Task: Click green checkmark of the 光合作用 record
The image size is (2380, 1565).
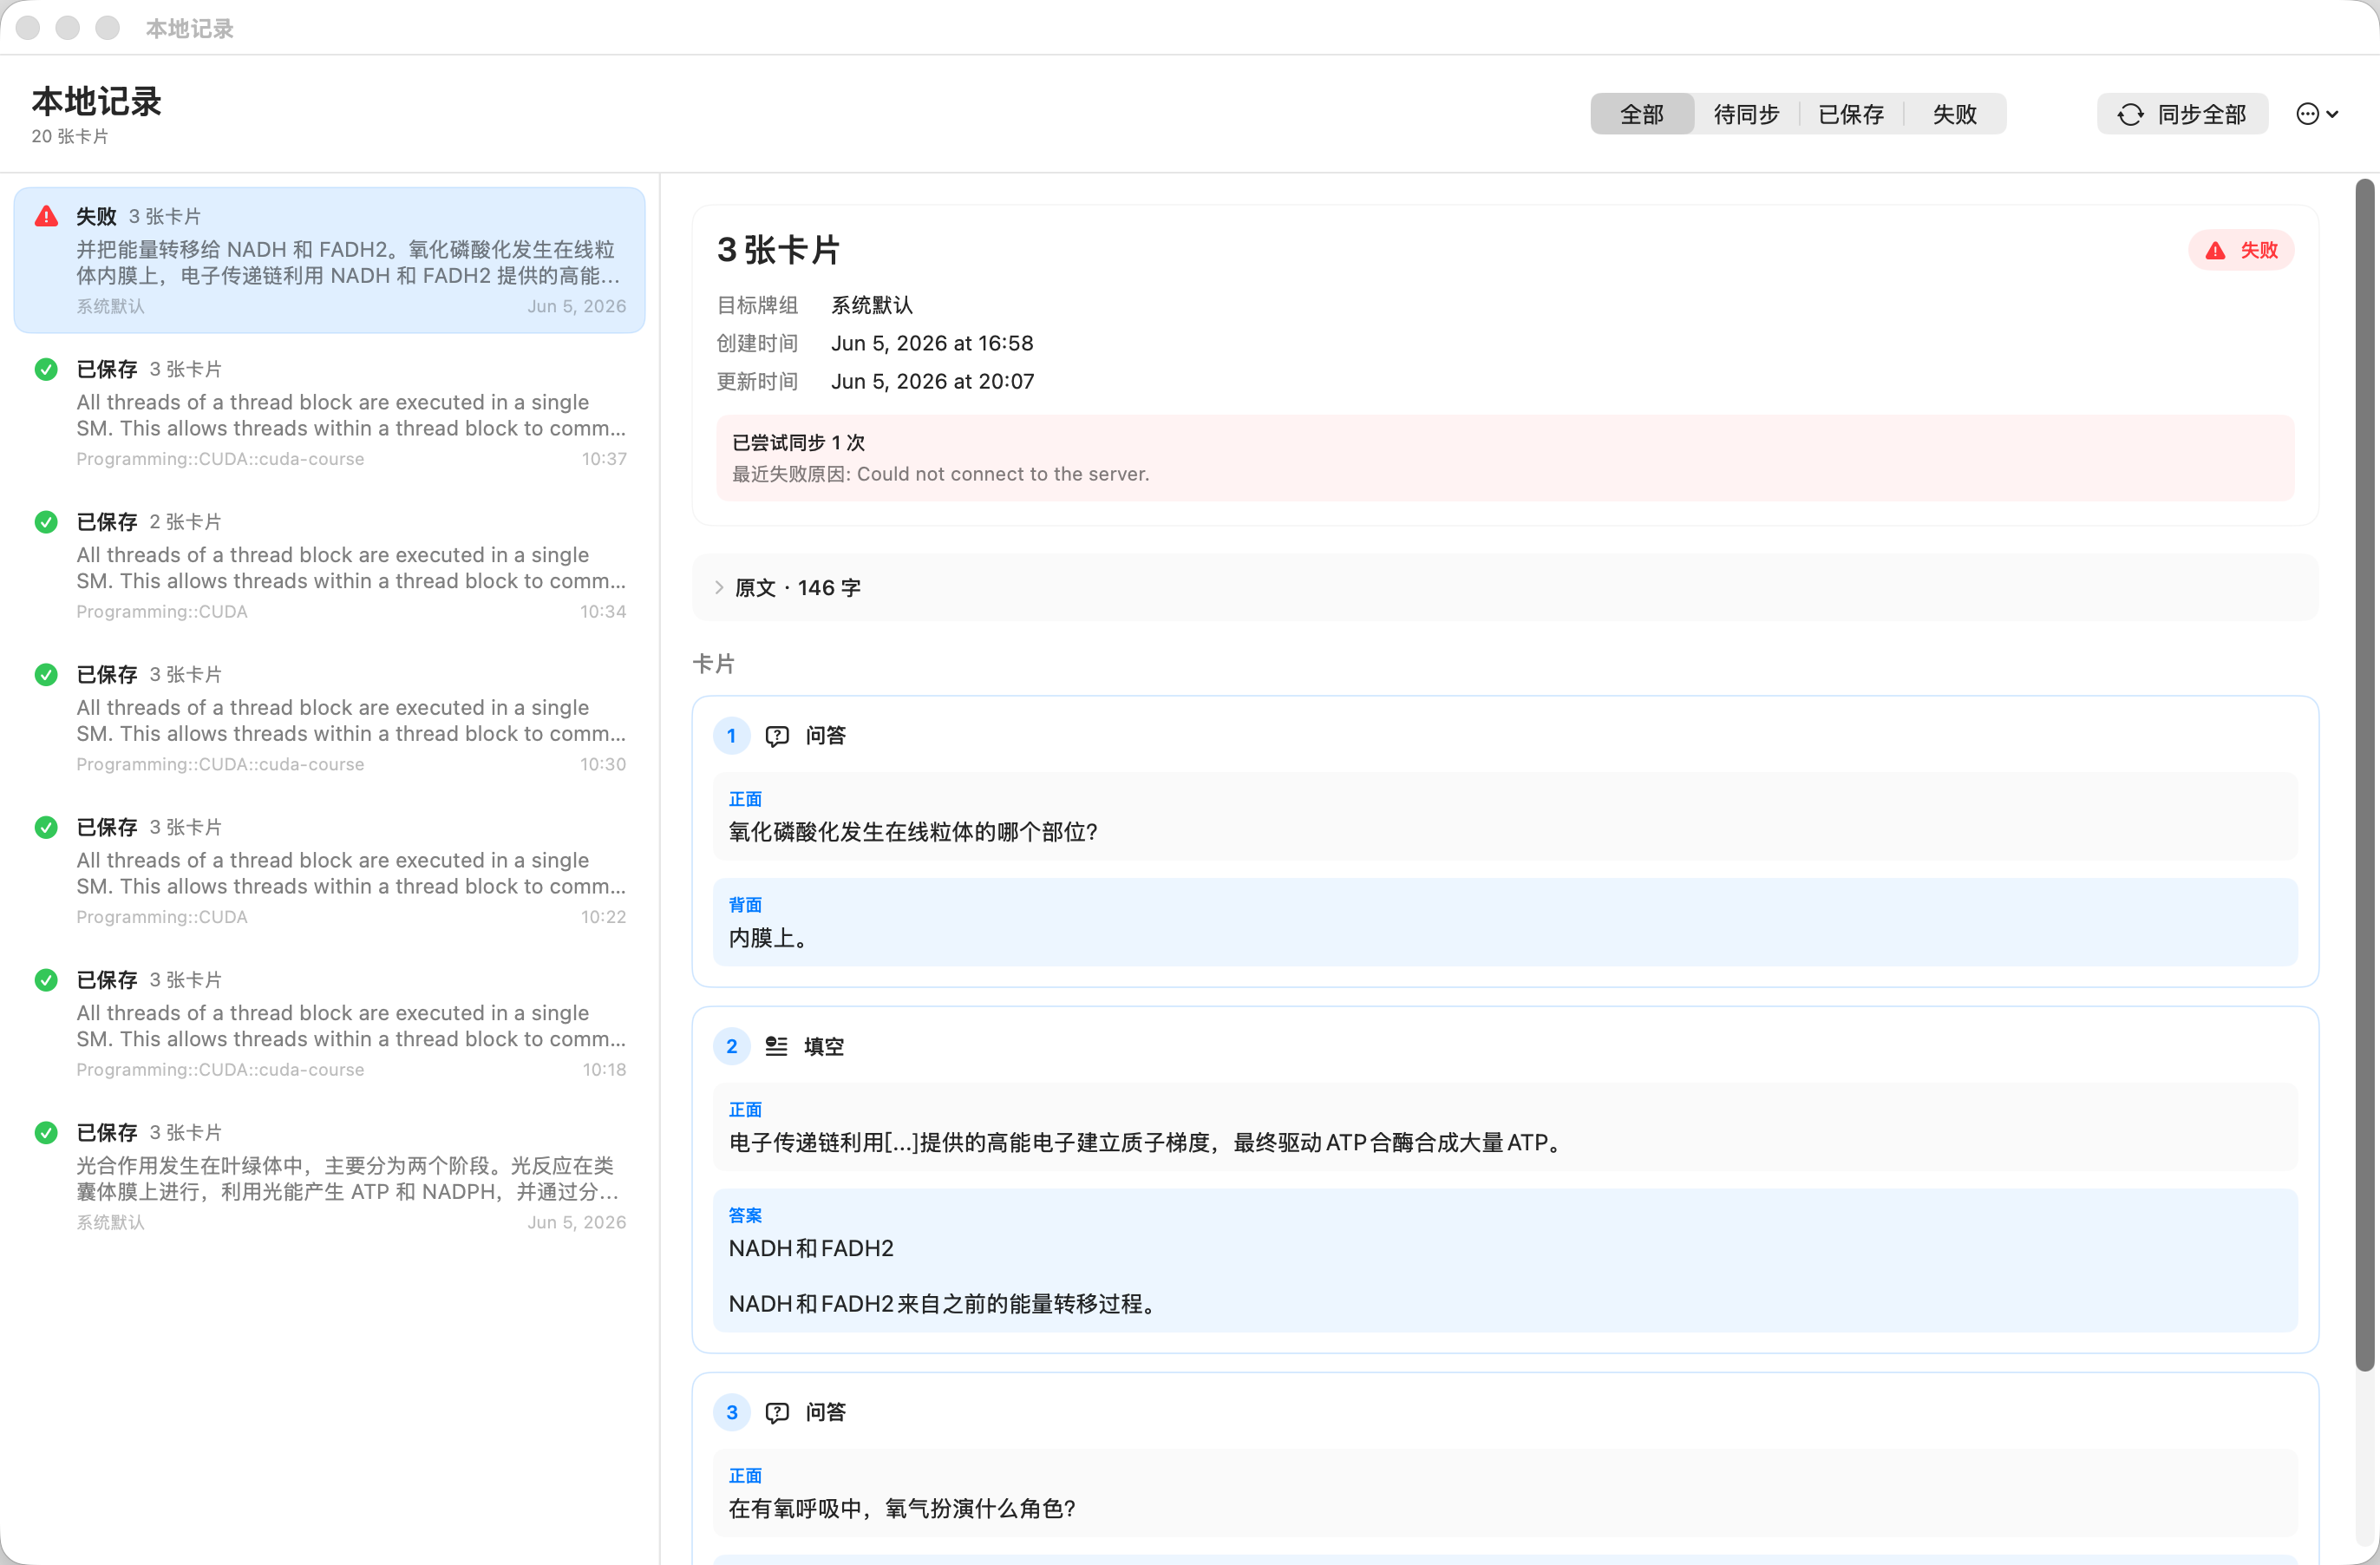Action: (46, 1133)
